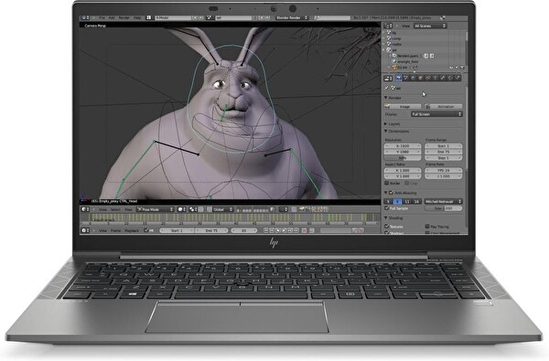
Task: Click the timeline current frame 65 field
Action: 244,230
